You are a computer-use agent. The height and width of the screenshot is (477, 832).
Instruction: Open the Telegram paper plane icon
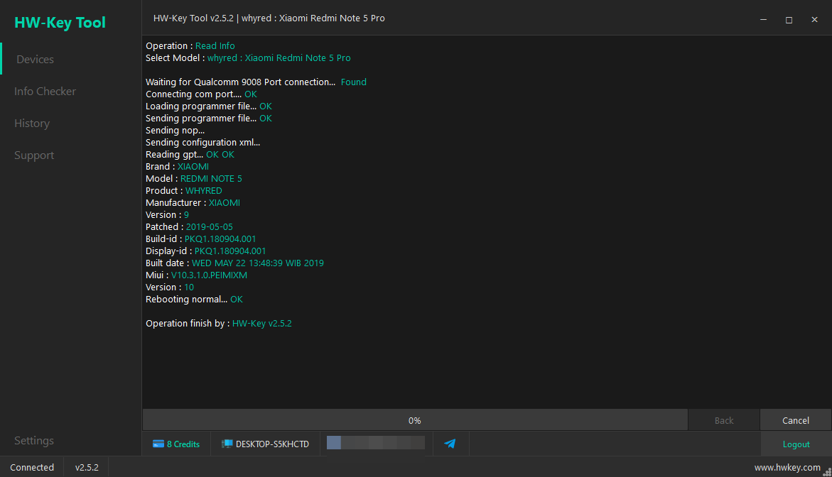click(450, 444)
